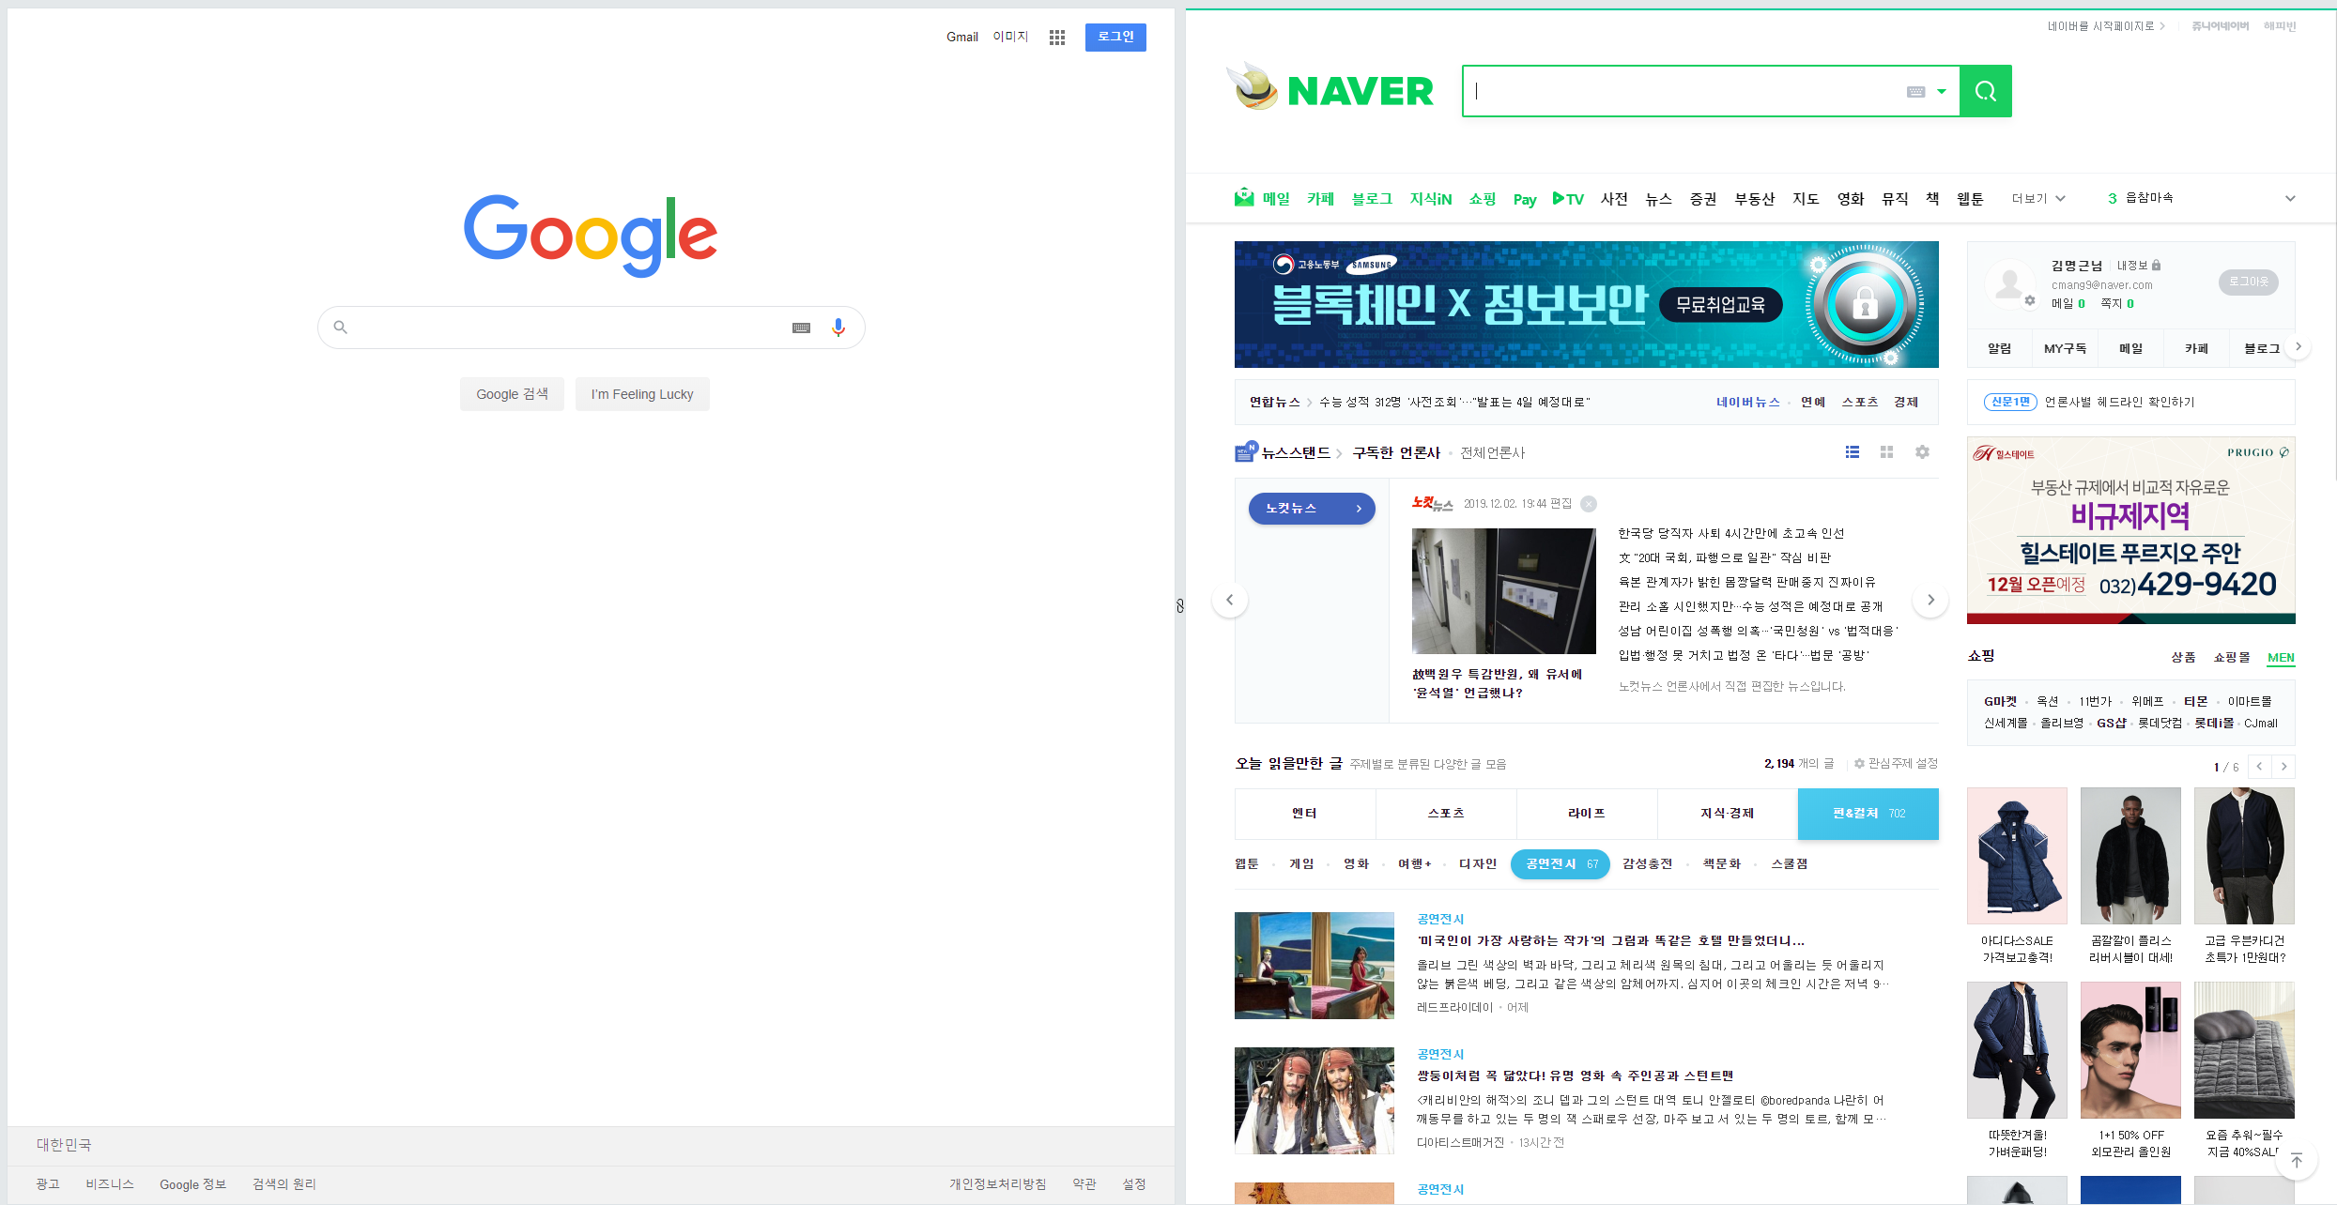The height and width of the screenshot is (1205, 2337).
Task: Click the green Naver search button
Action: [1985, 91]
